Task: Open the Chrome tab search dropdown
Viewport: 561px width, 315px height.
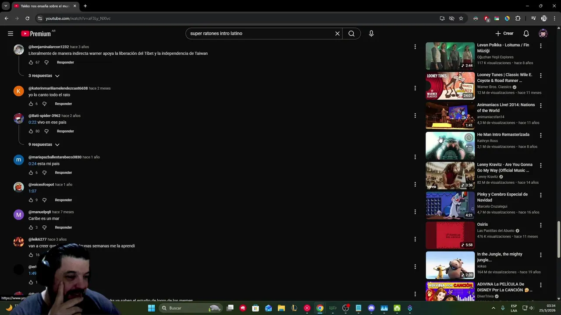Action: pyautogui.click(x=6, y=6)
